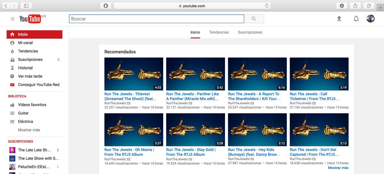
Task: Open the video upload arrow icon
Action: (x=339, y=19)
